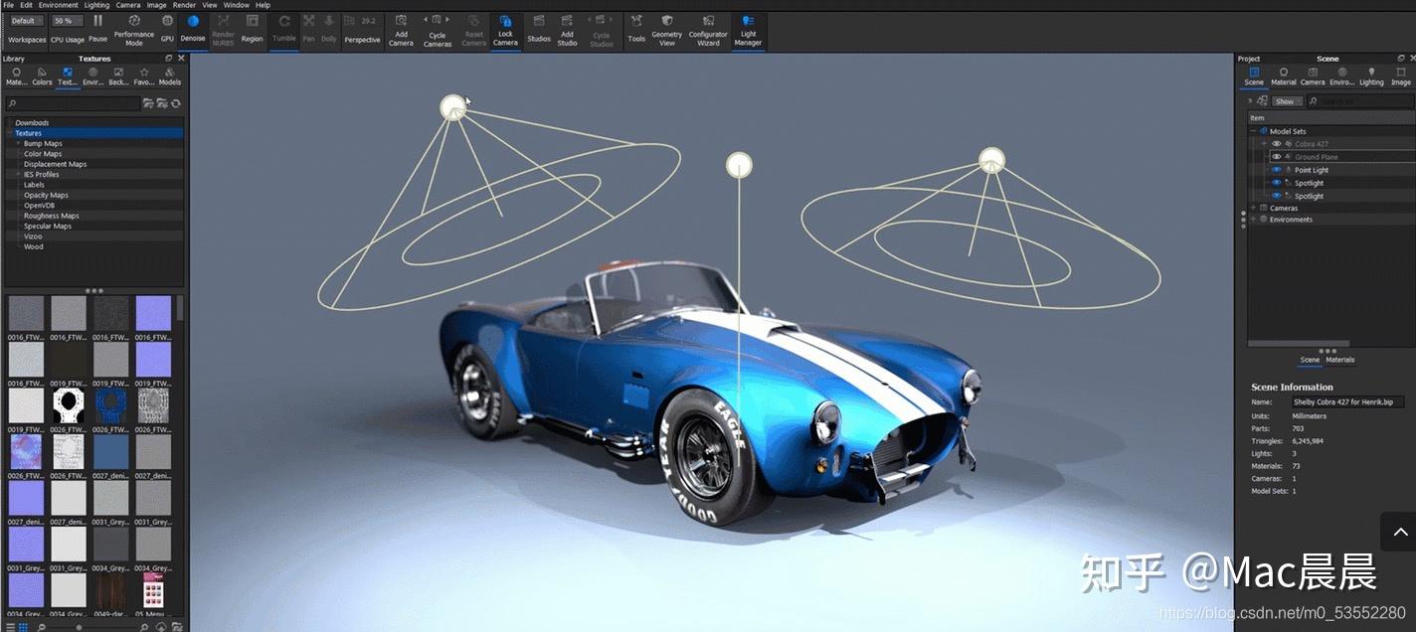Expand the Environments tree item

pos(1252,219)
